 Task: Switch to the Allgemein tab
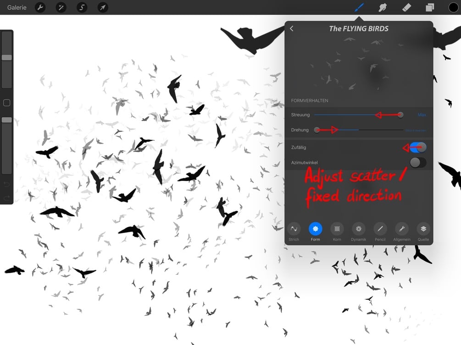pyautogui.click(x=402, y=232)
